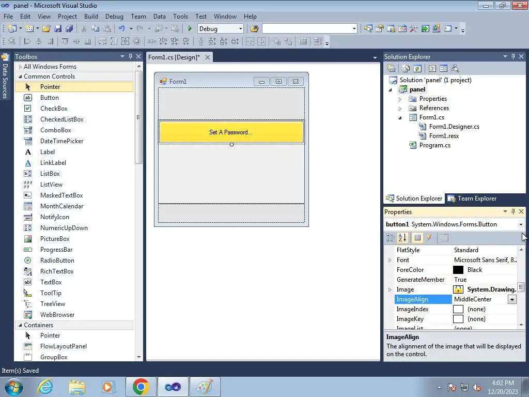Click the Undo arrow icon
Image resolution: width=529 pixels, height=397 pixels.
click(x=122, y=29)
